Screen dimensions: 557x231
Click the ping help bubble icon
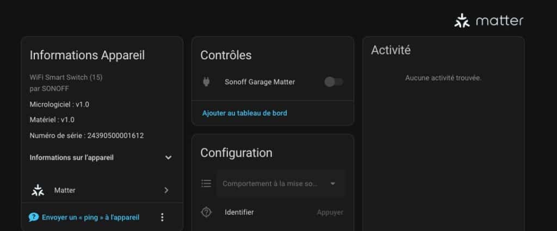(34, 217)
